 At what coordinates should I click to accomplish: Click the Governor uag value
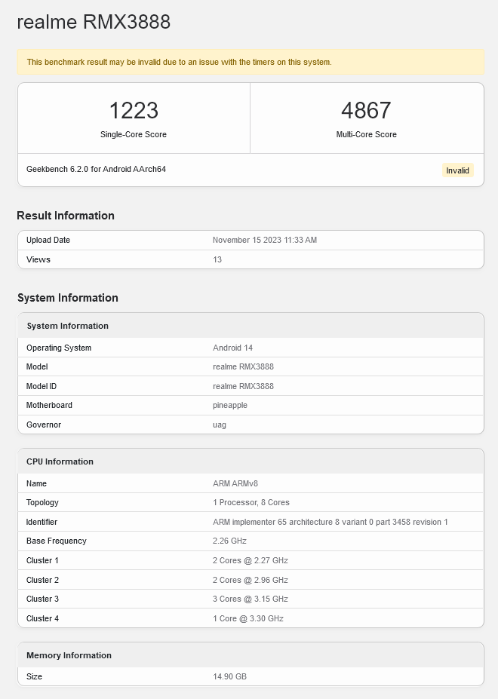[x=219, y=425]
